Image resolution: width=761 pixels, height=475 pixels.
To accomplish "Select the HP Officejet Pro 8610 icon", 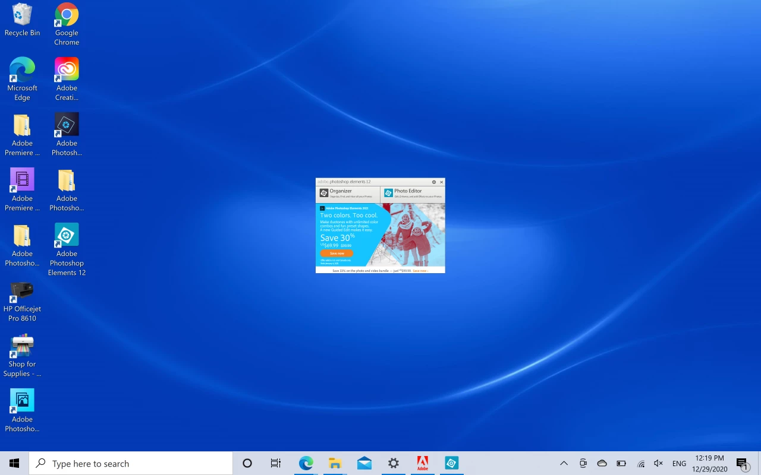I will (22, 300).
